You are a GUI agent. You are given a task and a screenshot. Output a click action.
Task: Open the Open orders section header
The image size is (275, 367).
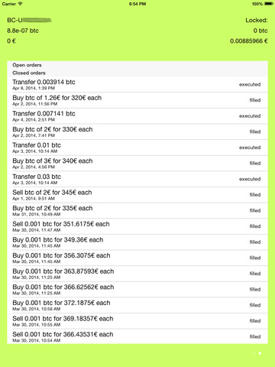(137, 65)
